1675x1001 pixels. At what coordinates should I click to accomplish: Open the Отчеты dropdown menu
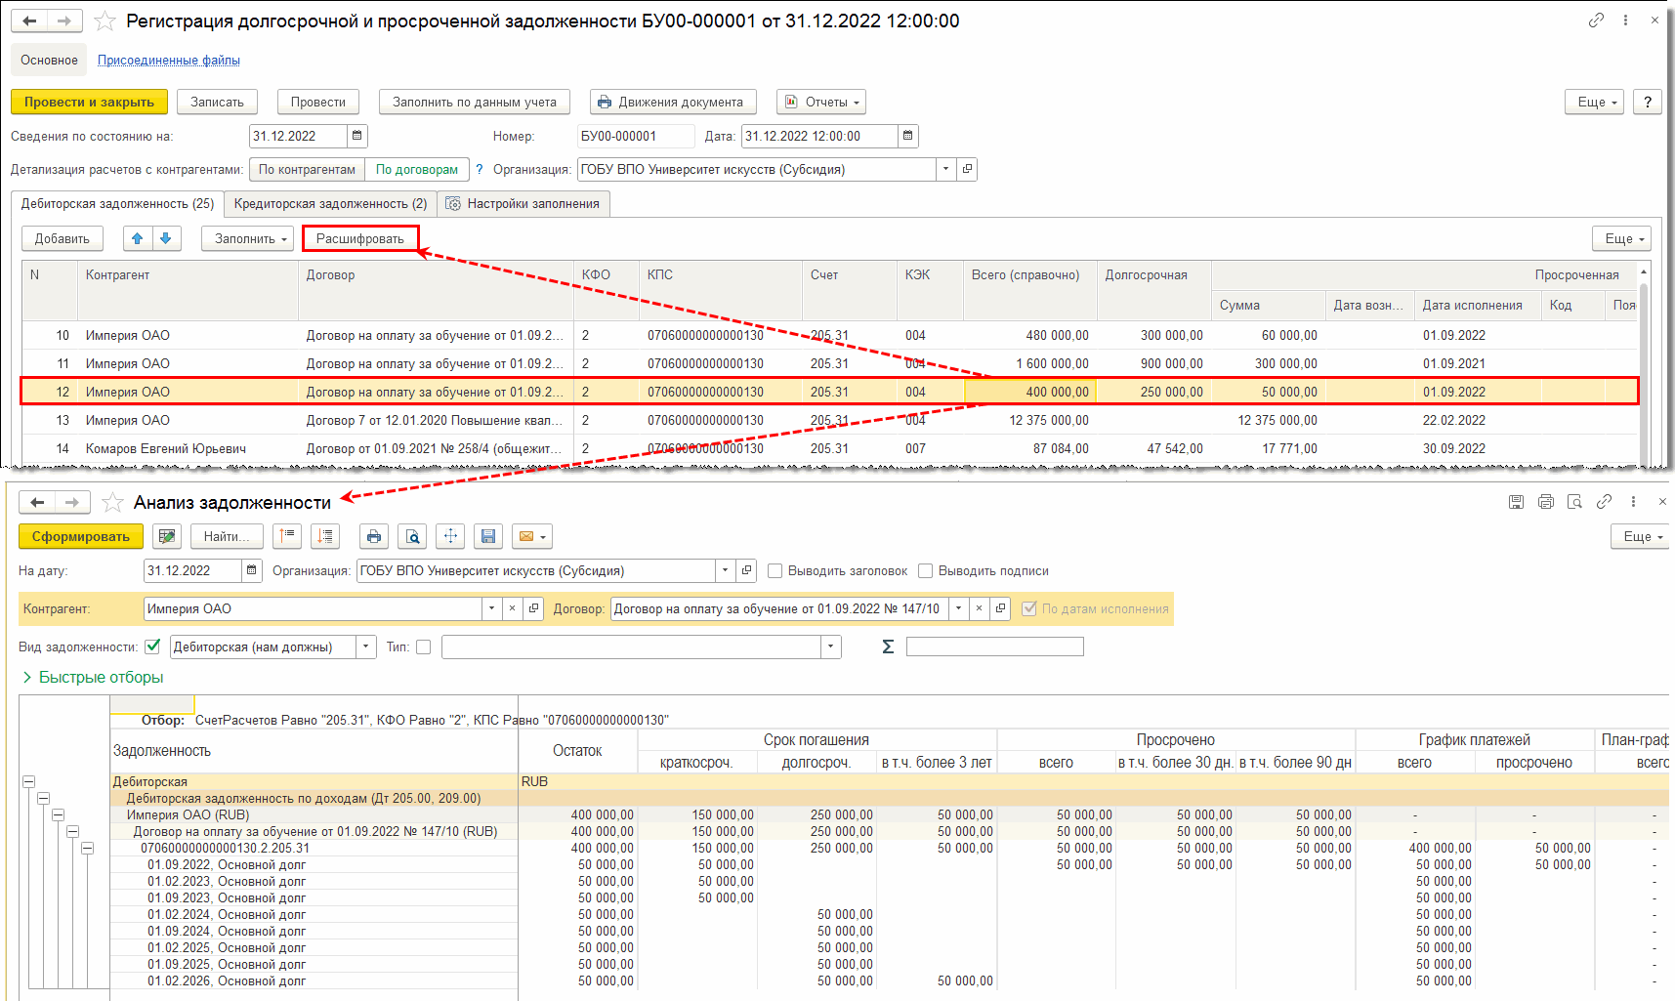click(821, 102)
